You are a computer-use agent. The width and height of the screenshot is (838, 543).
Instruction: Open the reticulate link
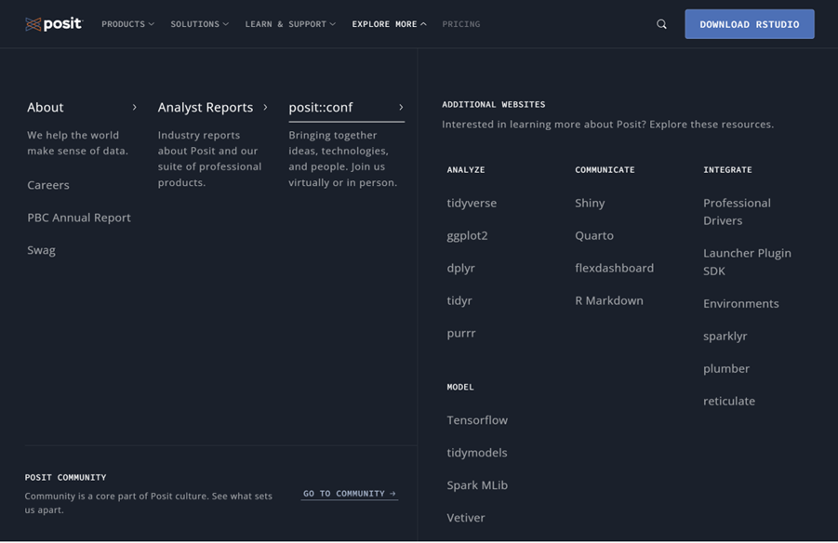(729, 401)
